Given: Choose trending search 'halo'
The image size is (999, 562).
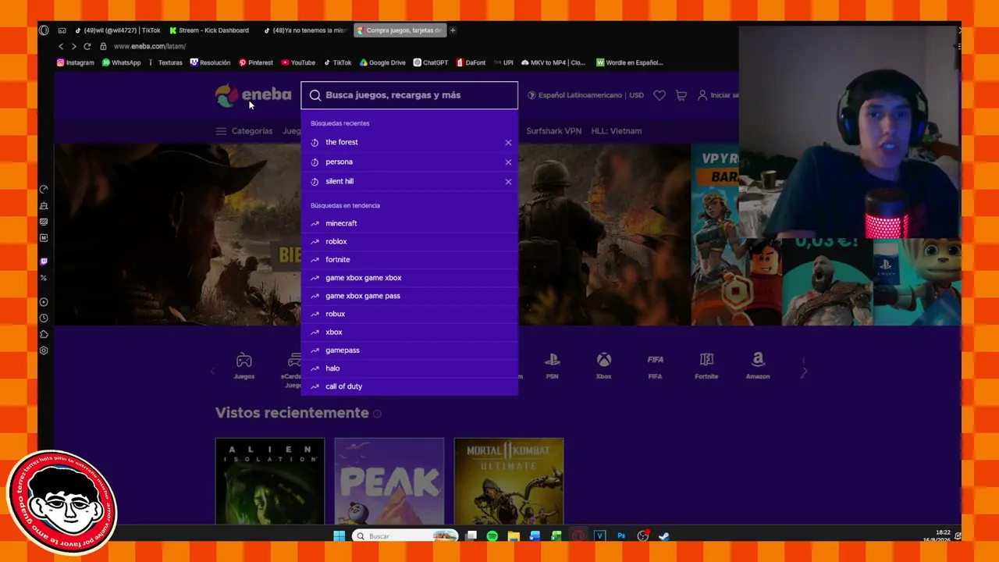Looking at the screenshot, I should [410, 368].
